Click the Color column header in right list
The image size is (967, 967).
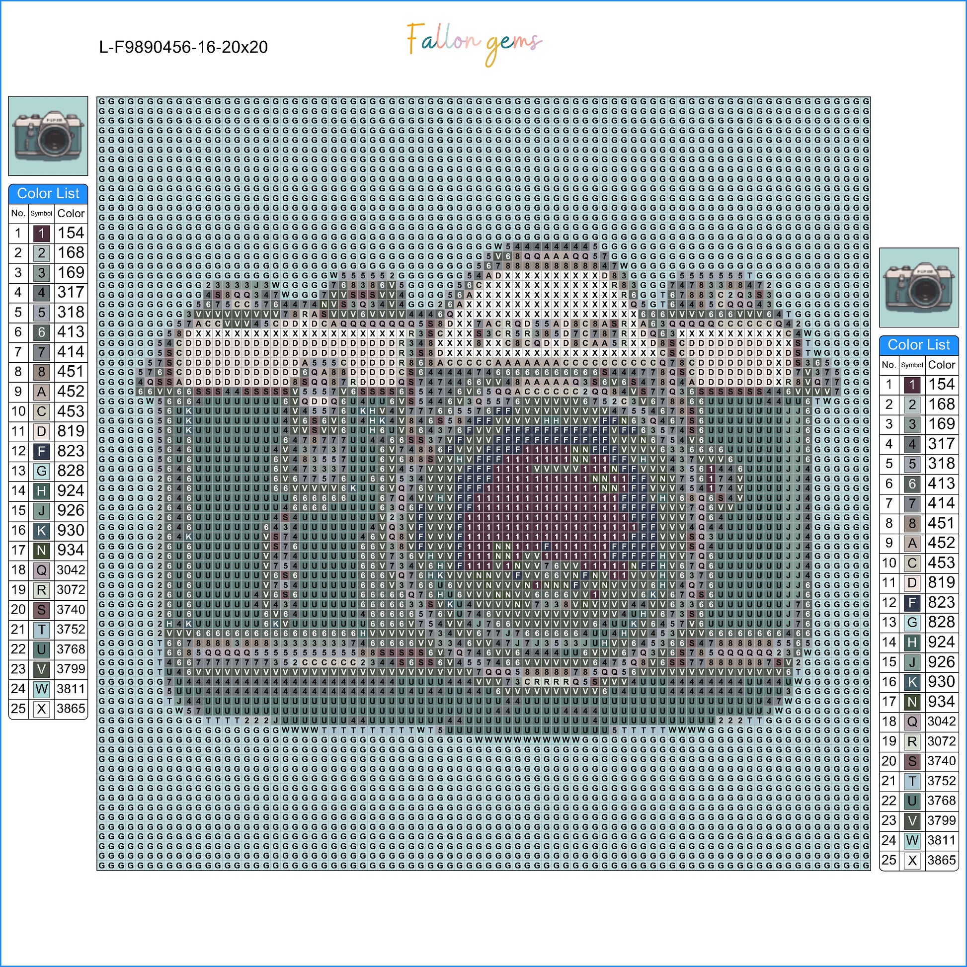tap(941, 365)
